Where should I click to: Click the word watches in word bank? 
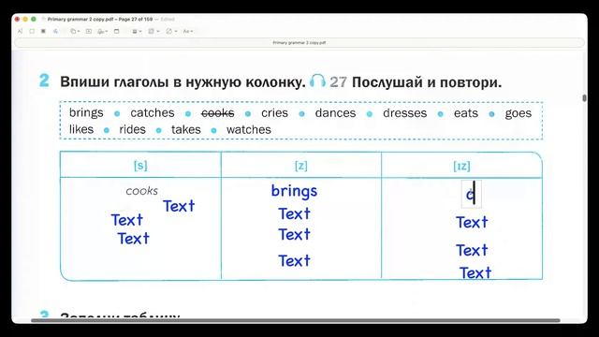tap(249, 129)
